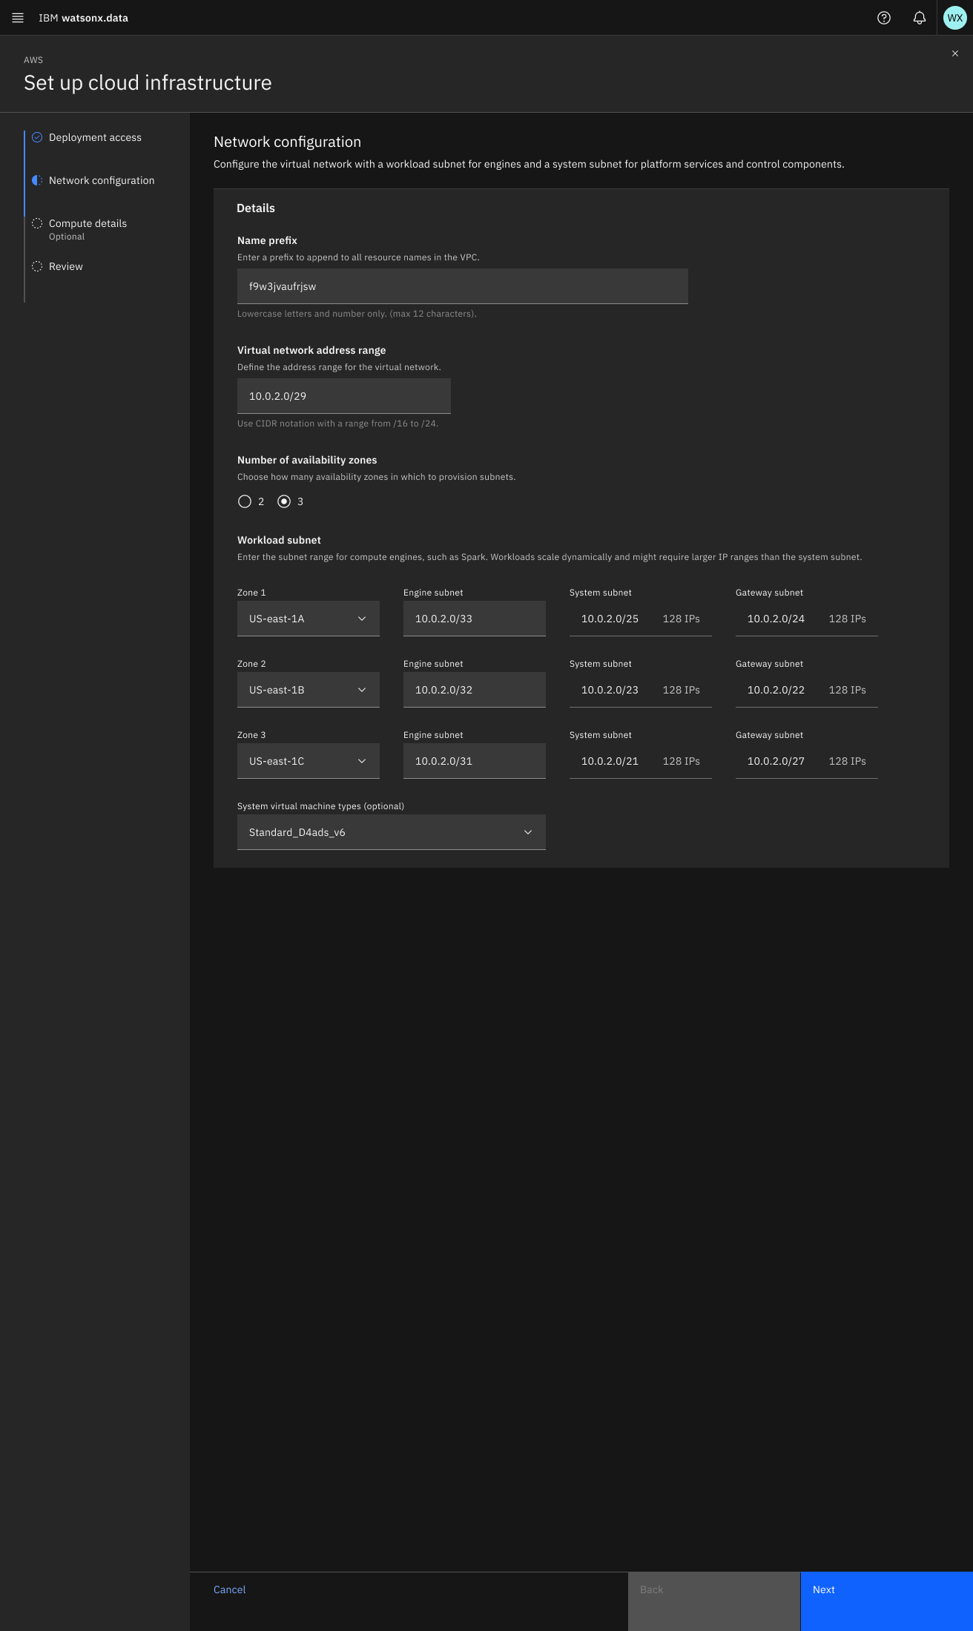Click the Back button
This screenshot has width=973, height=1631.
(x=714, y=1601)
